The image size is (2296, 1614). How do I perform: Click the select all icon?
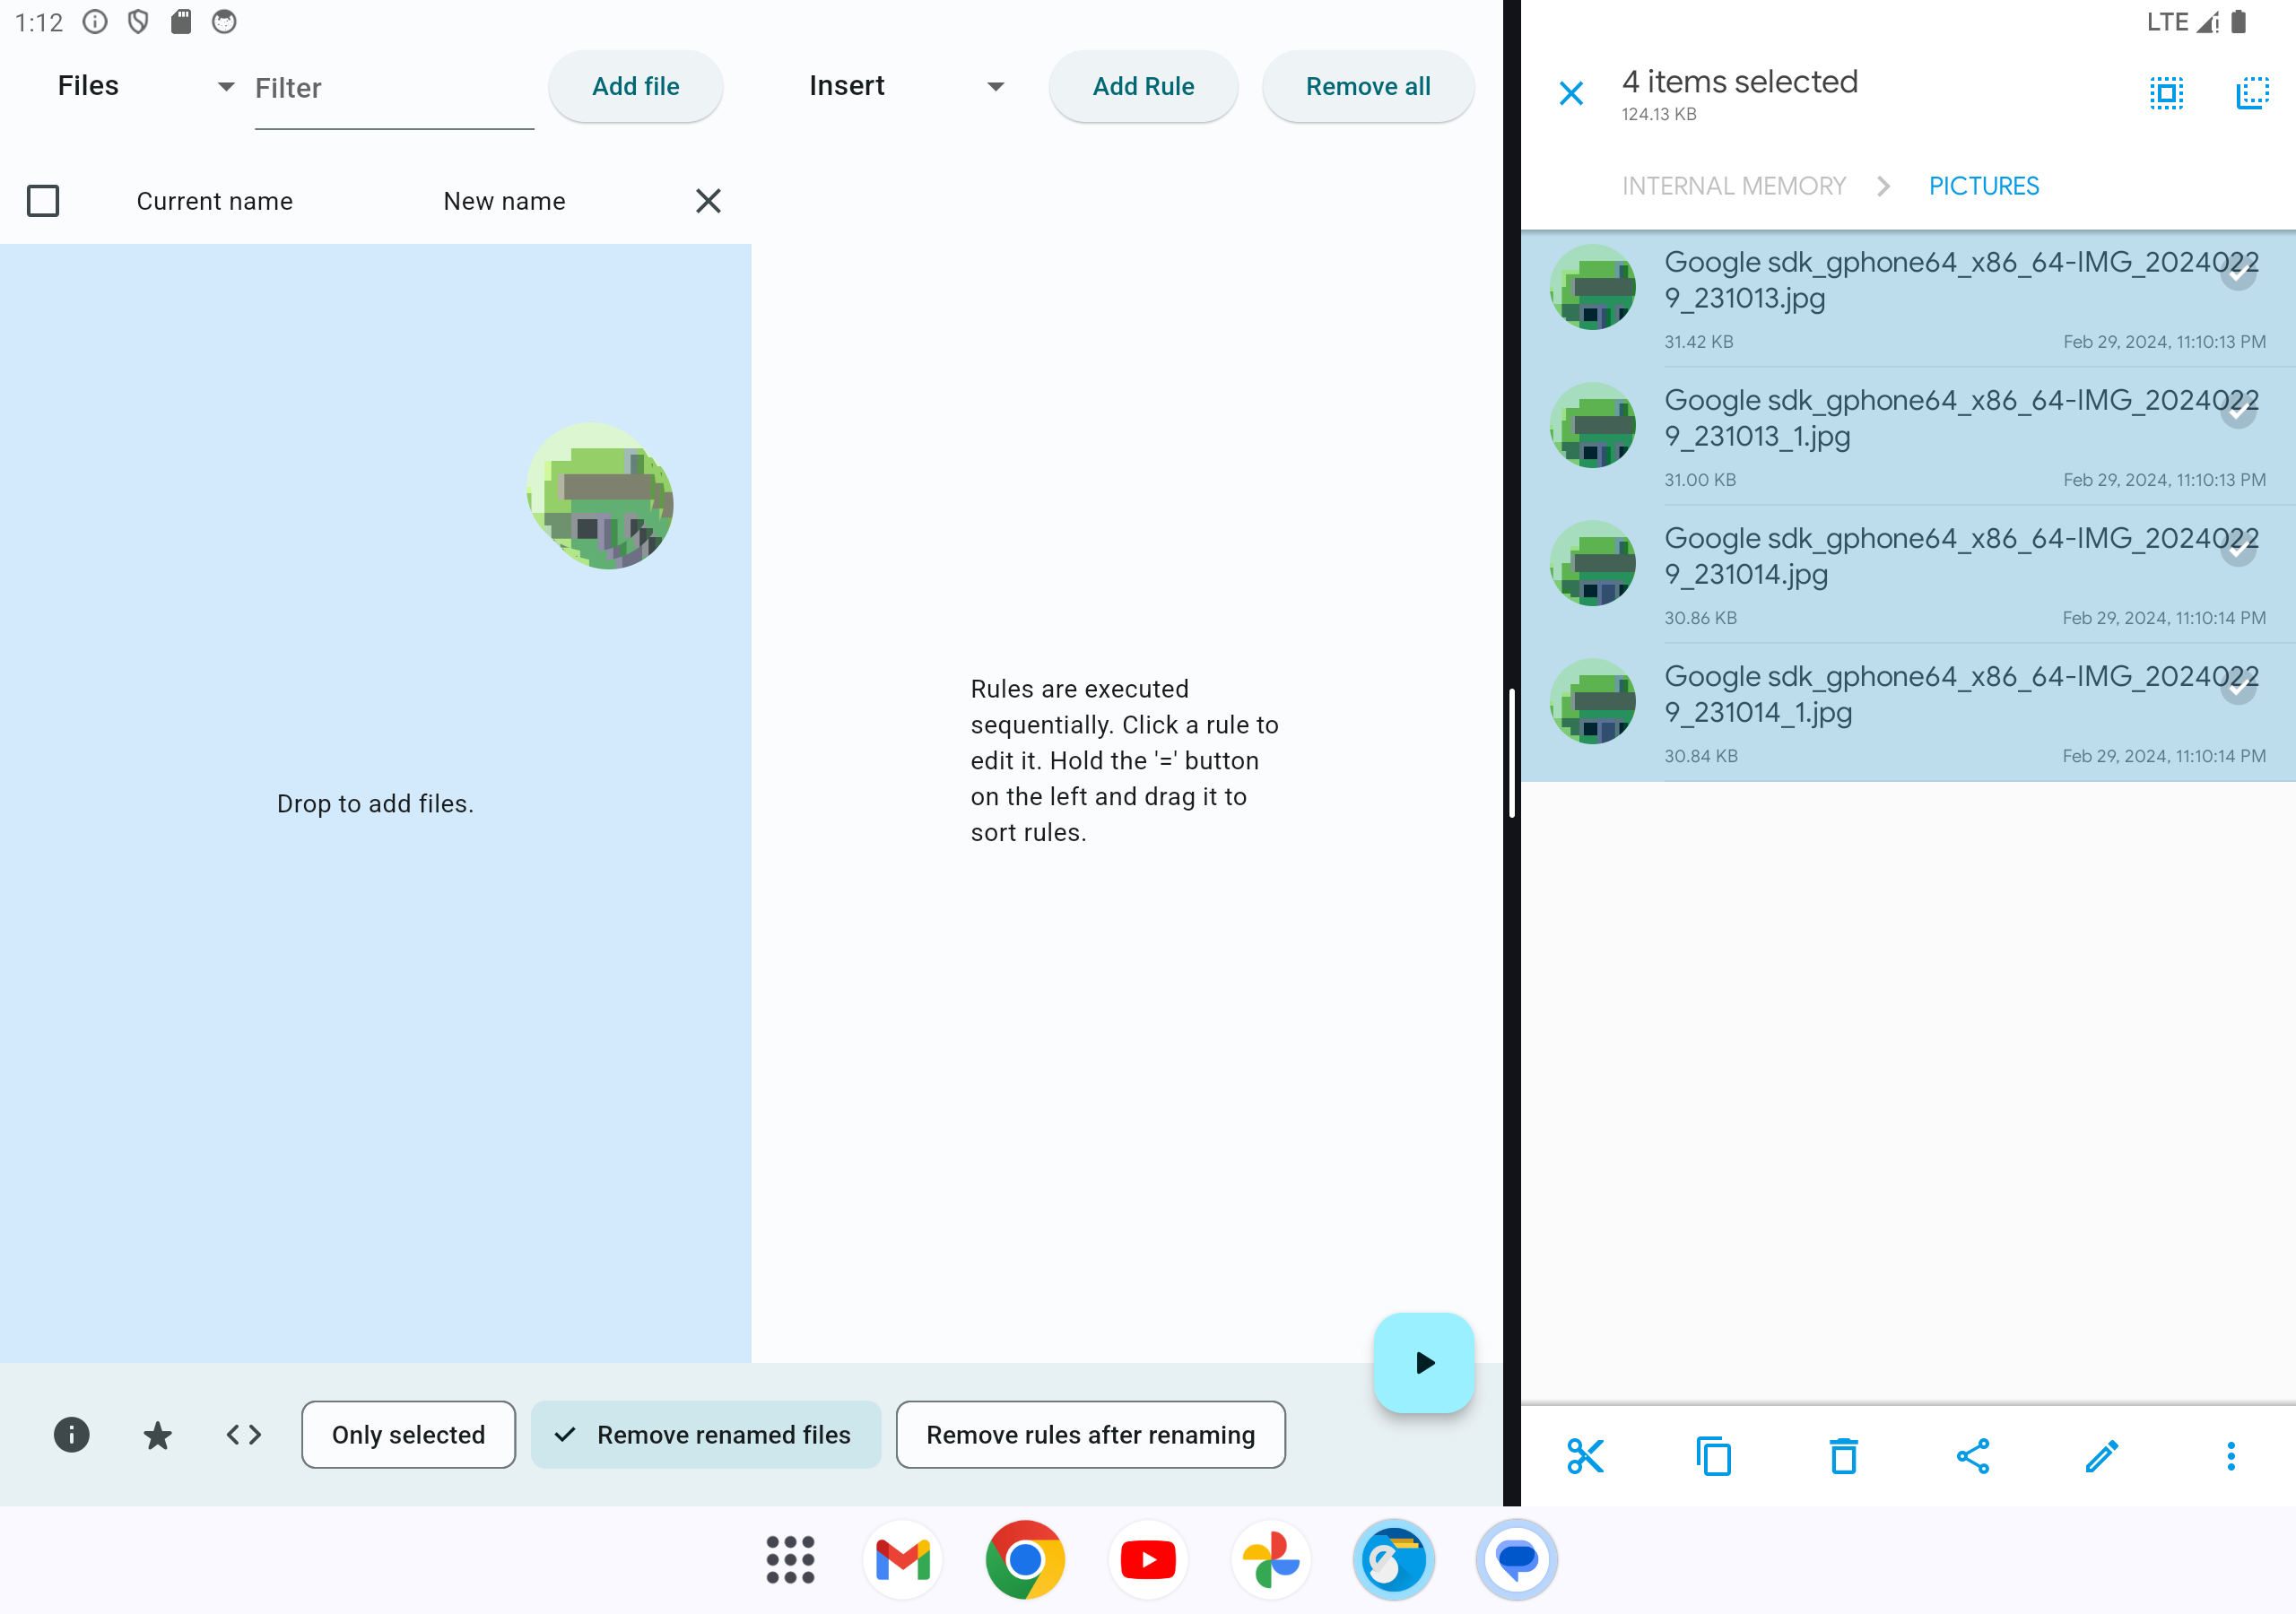click(x=2166, y=93)
